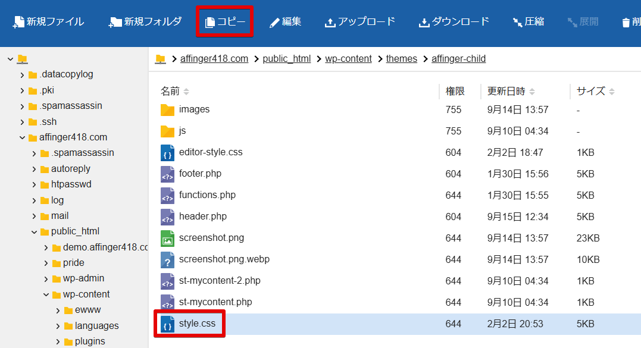Collapse the affinger418.com tree node
The height and width of the screenshot is (348, 641).
[x=22, y=137]
